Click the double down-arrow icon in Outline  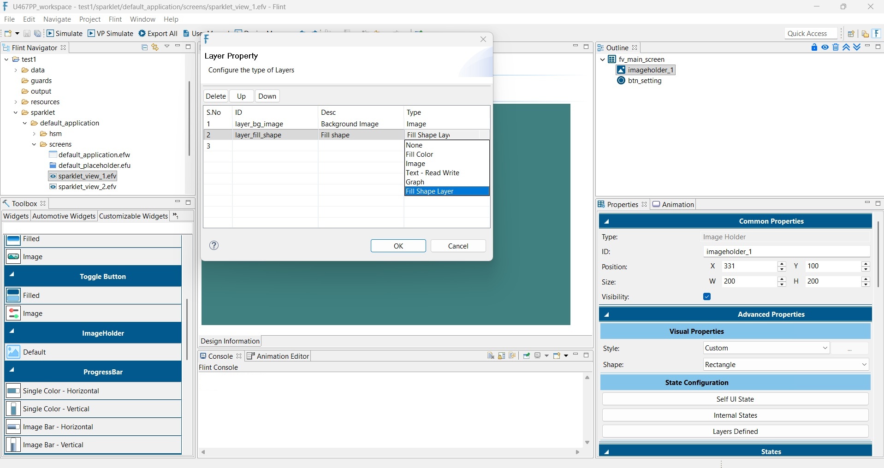[x=857, y=47]
